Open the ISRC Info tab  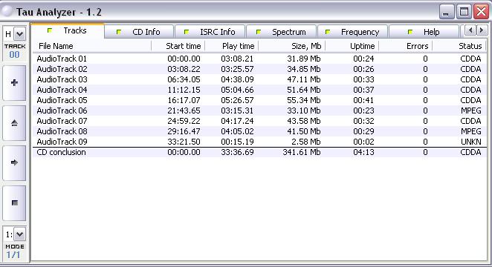(210, 32)
